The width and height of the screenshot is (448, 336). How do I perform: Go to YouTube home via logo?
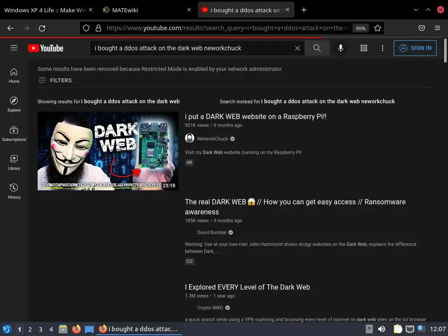point(45,48)
